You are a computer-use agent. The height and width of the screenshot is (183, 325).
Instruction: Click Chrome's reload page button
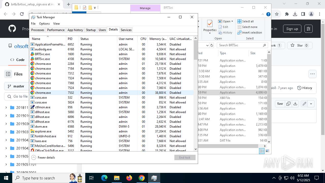coord(22,14)
